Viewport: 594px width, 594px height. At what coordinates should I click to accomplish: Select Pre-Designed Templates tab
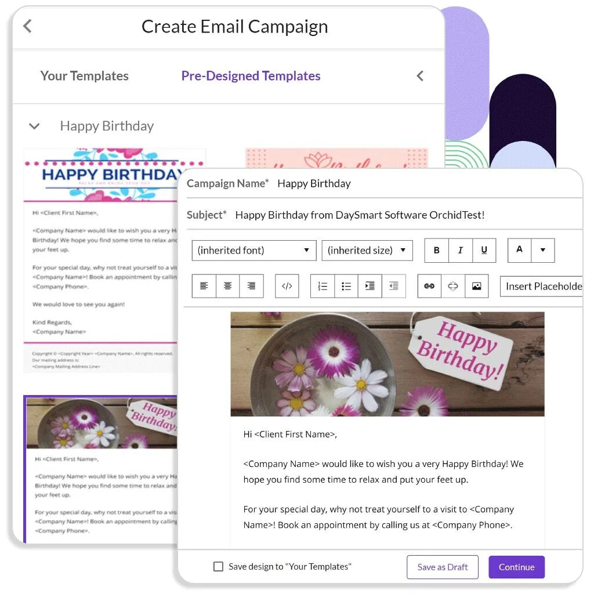coord(251,76)
